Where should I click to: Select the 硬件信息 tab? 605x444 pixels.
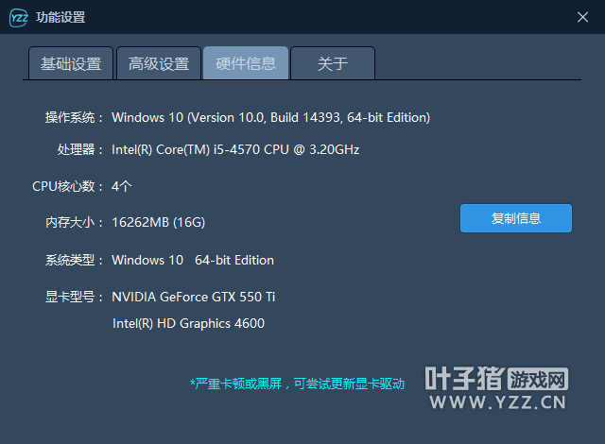pyautogui.click(x=246, y=63)
